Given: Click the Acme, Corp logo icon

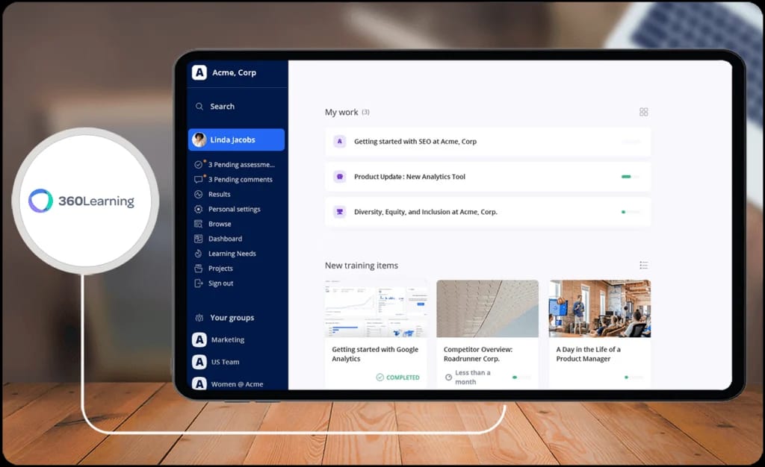Looking at the screenshot, I should click(x=199, y=72).
